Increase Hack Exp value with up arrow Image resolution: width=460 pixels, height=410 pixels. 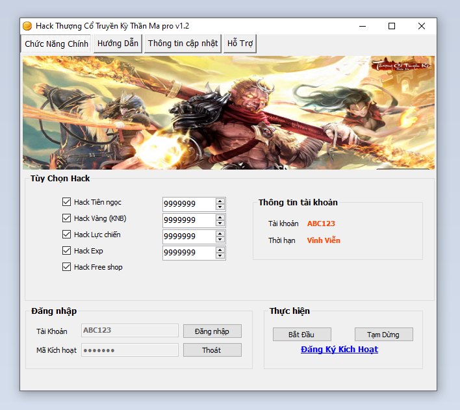220,250
